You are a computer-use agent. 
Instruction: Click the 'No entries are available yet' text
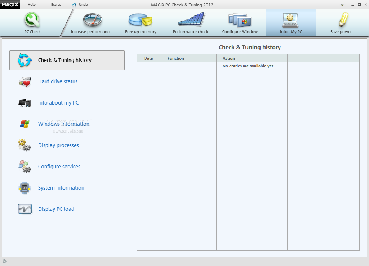248,66
